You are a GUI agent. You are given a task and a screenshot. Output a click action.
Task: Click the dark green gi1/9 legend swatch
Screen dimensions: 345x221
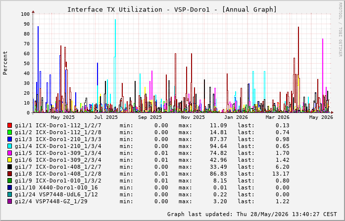9,181
